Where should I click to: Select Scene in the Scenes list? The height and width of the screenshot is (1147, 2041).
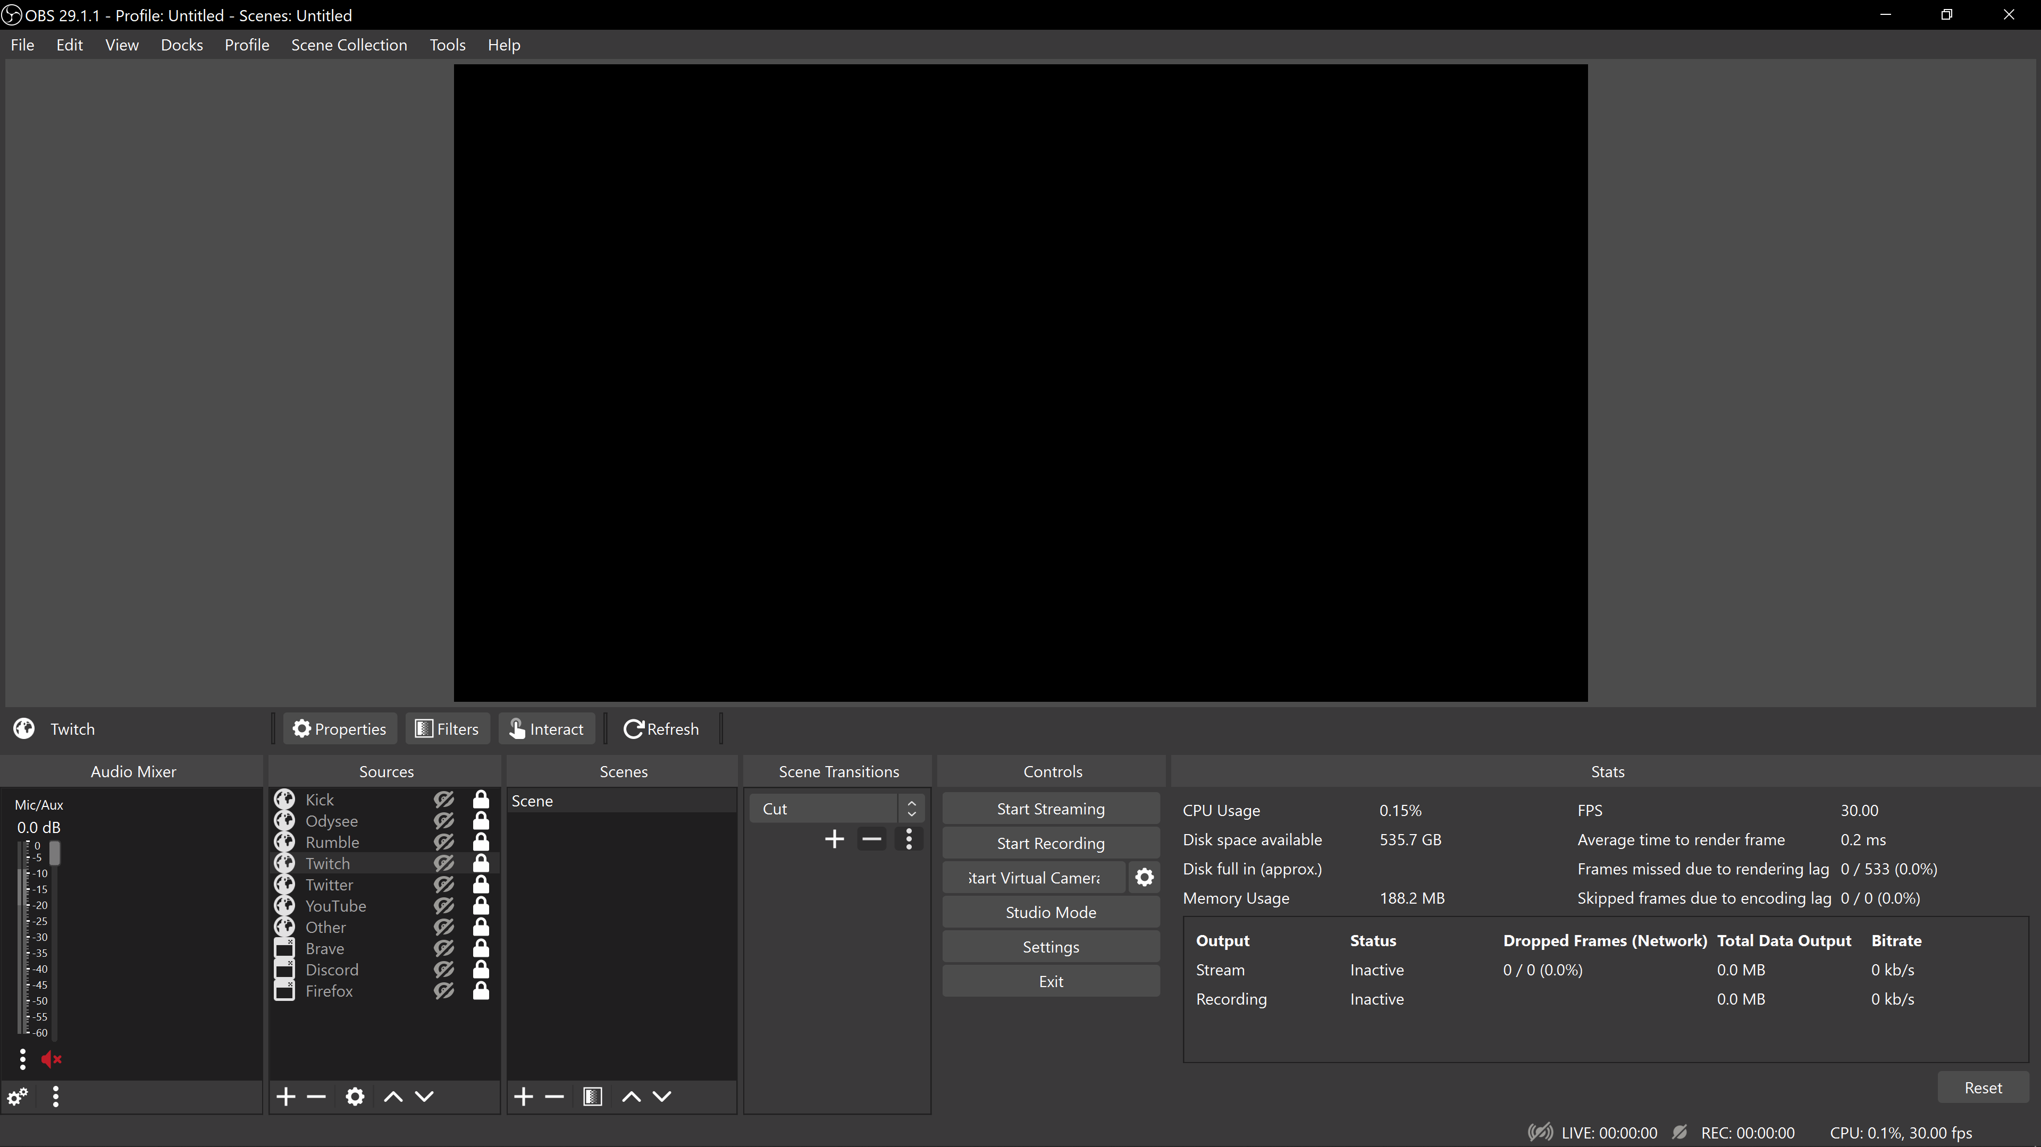click(x=622, y=800)
